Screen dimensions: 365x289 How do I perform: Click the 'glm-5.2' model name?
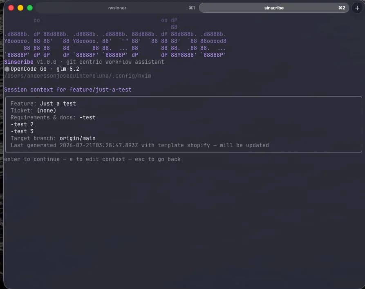68,69
